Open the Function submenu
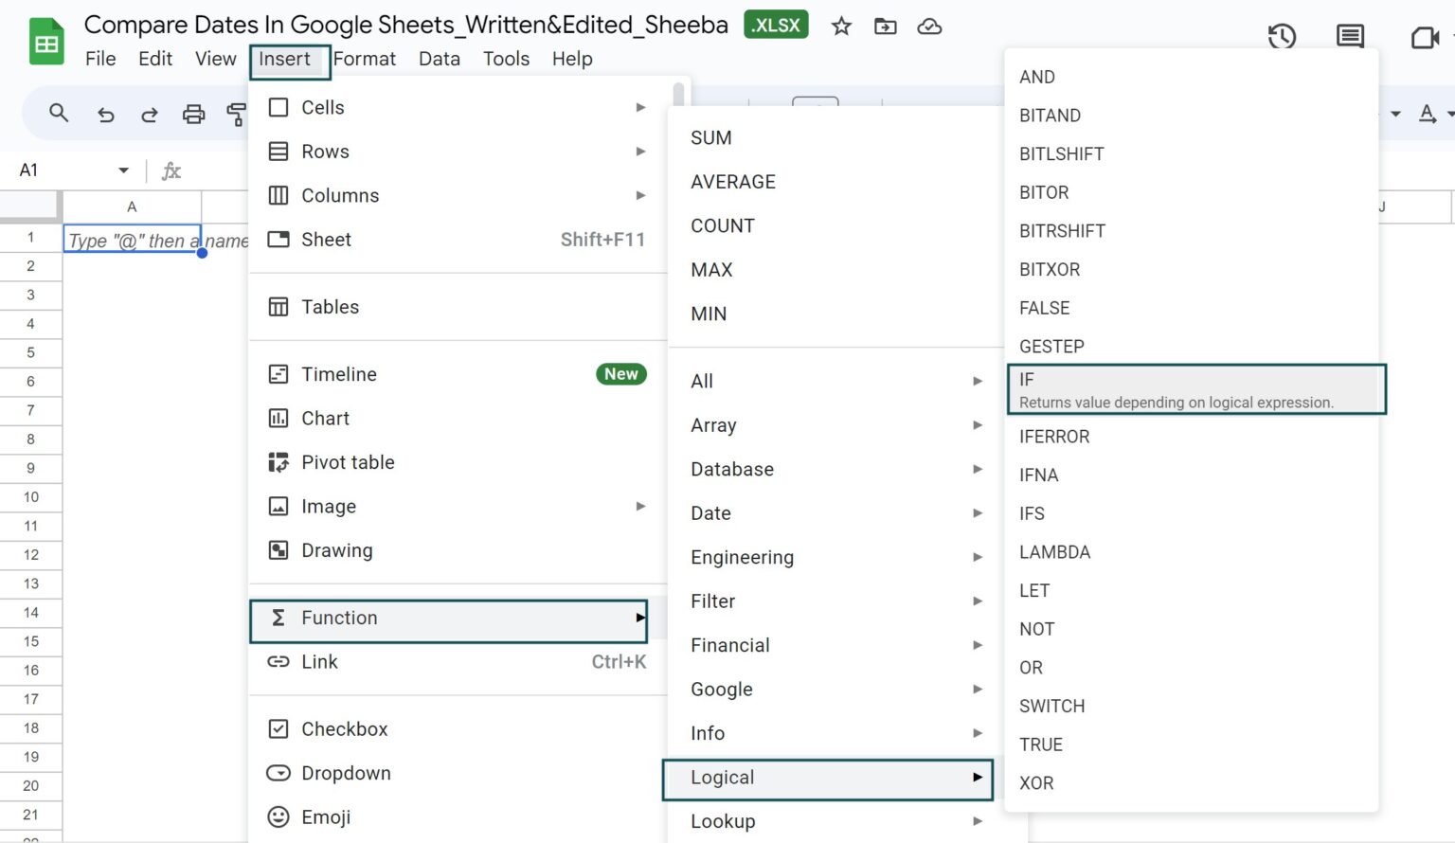Image resolution: width=1455 pixels, height=843 pixels. 449,620
